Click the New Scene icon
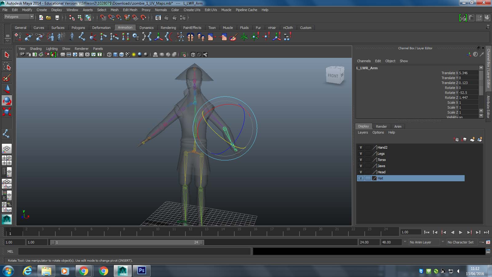Image resolution: width=492 pixels, height=277 pixels. click(x=41, y=18)
